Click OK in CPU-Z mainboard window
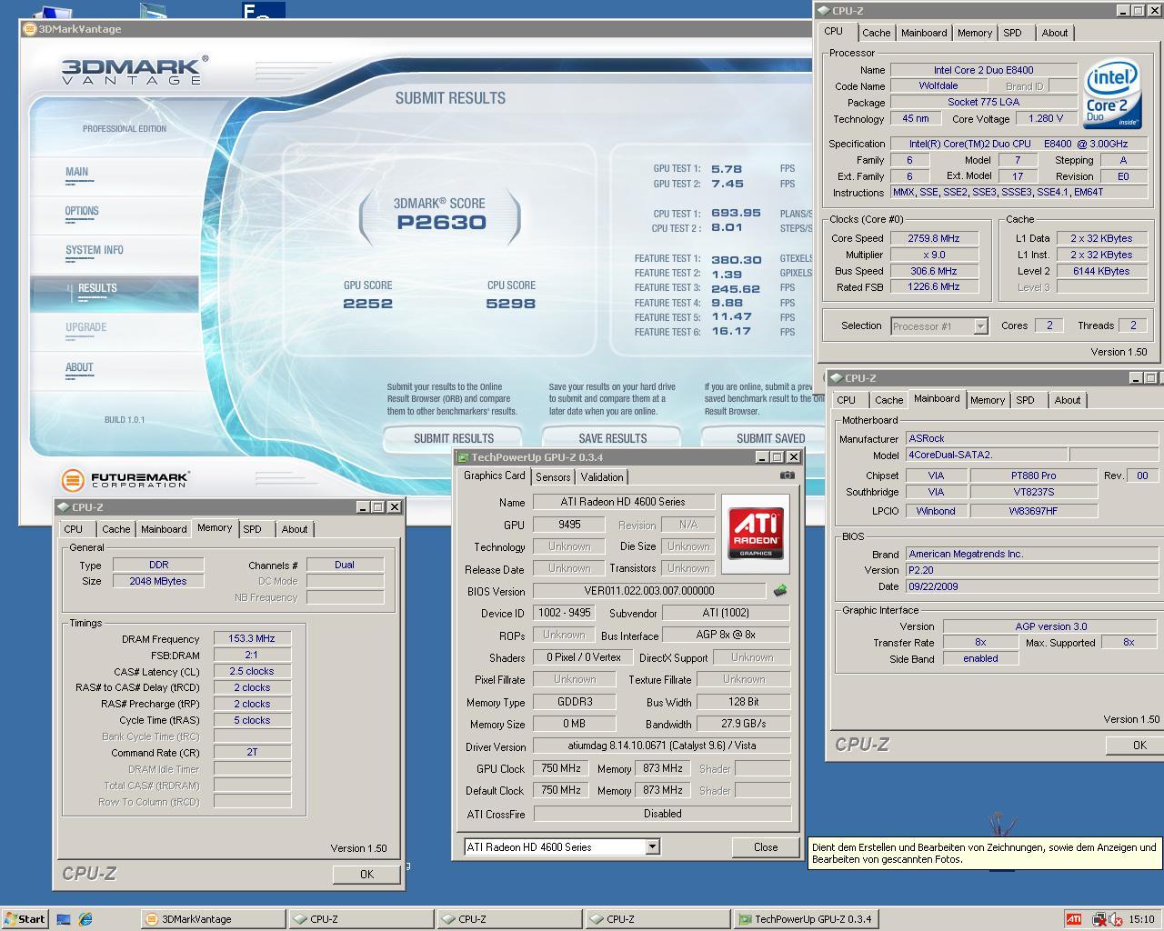 [x=1133, y=745]
